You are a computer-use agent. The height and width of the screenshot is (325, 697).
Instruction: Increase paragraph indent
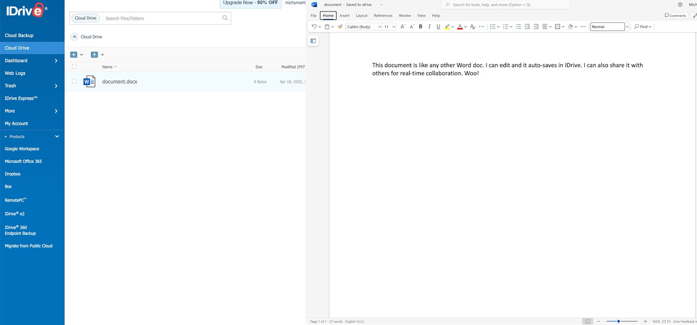(x=536, y=27)
